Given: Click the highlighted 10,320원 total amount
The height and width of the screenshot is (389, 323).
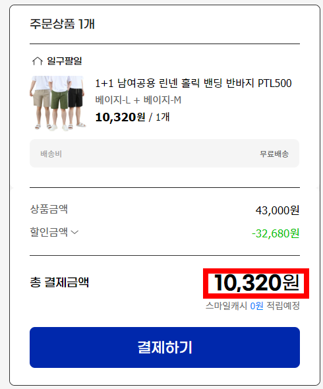Looking at the screenshot, I should [256, 283].
